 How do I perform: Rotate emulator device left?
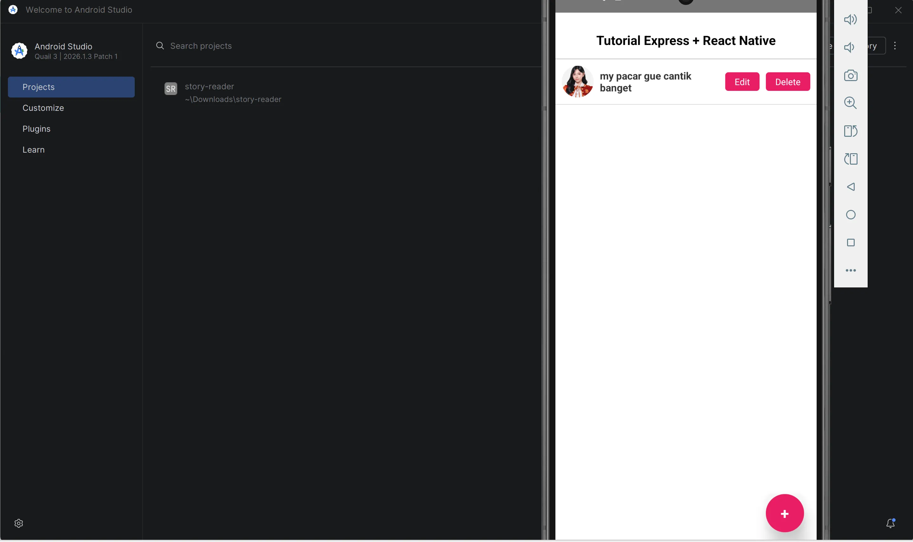point(851,159)
